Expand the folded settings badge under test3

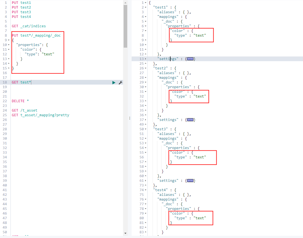pyautogui.click(x=190, y=181)
